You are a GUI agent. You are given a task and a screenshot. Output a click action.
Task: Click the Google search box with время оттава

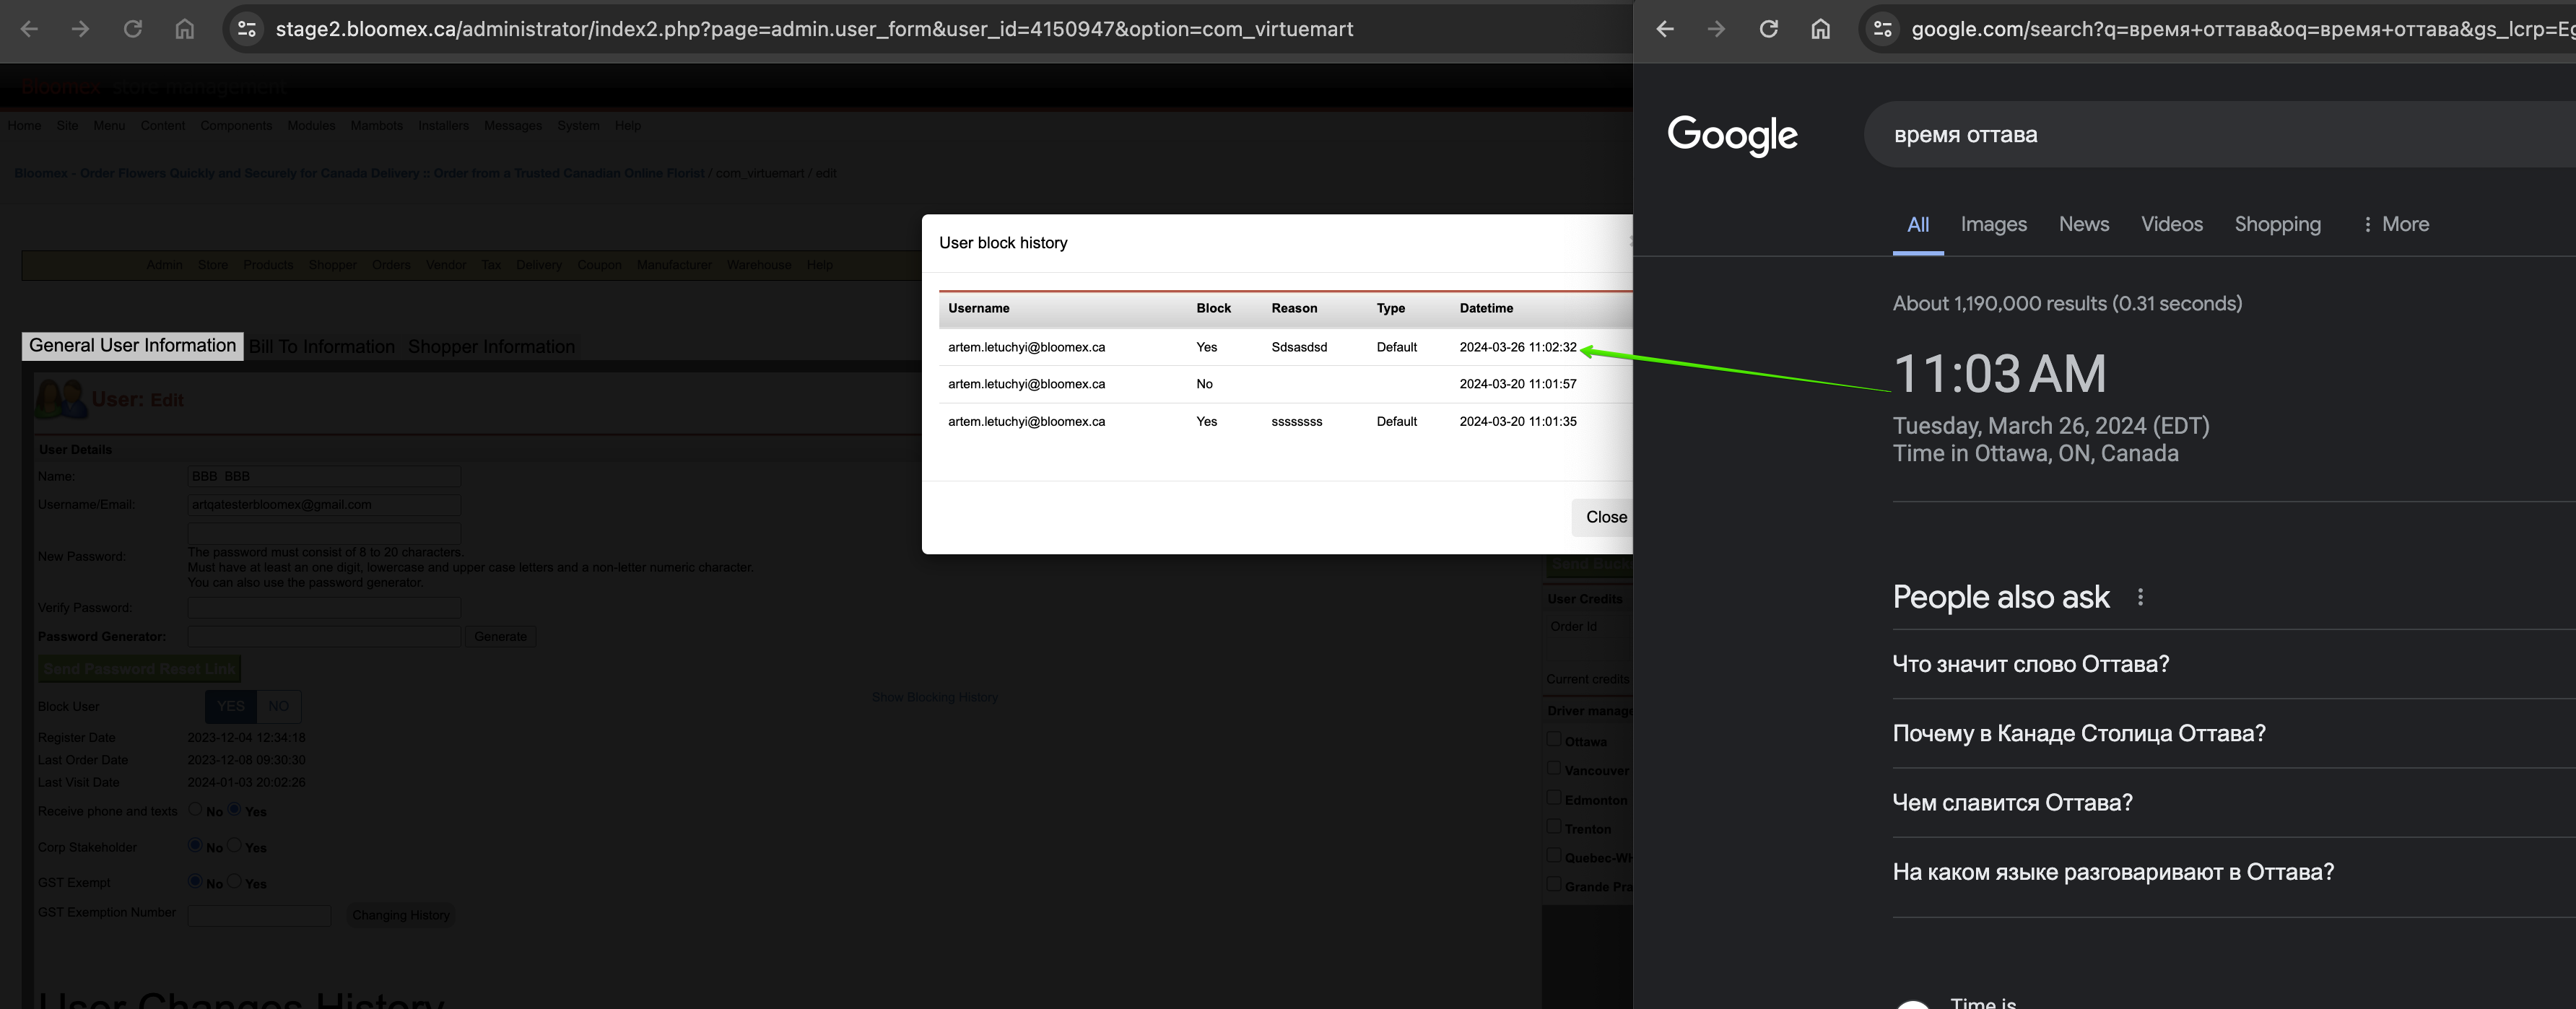[x=2220, y=134]
